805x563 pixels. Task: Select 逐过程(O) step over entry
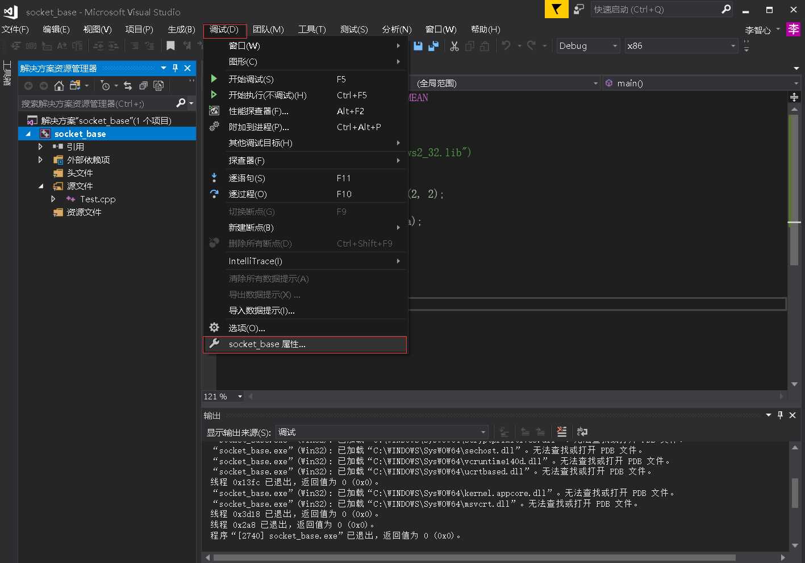click(x=305, y=194)
